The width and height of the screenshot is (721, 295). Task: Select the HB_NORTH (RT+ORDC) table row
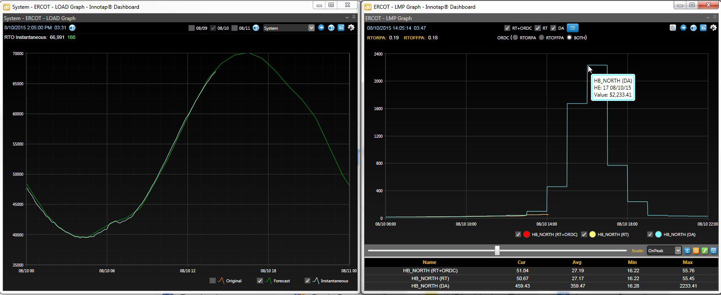click(542, 271)
